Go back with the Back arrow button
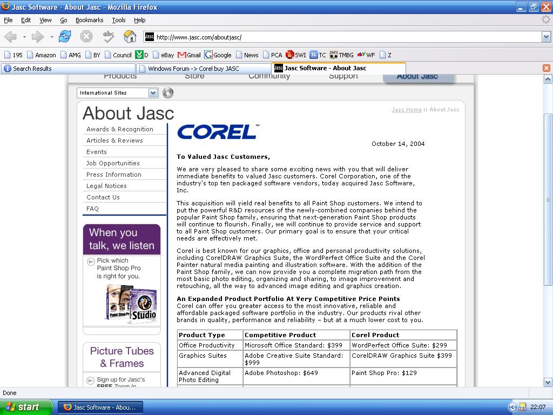 (x=11, y=36)
